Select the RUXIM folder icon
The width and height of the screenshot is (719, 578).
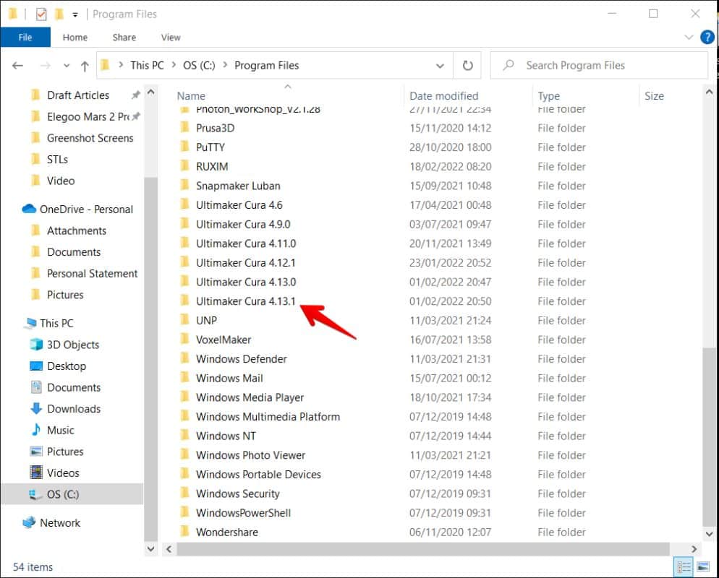[184, 165]
